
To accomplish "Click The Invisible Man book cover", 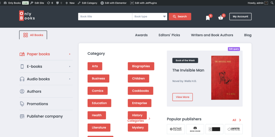I will (x=225, y=78).
